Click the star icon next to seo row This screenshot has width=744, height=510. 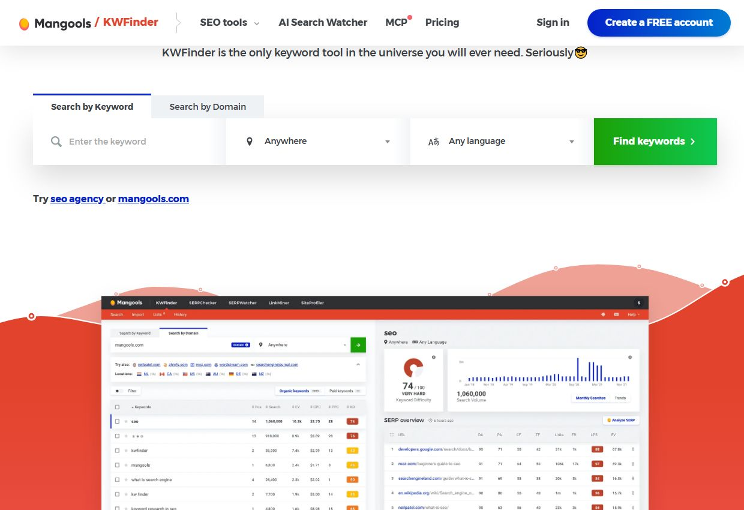[125, 421]
